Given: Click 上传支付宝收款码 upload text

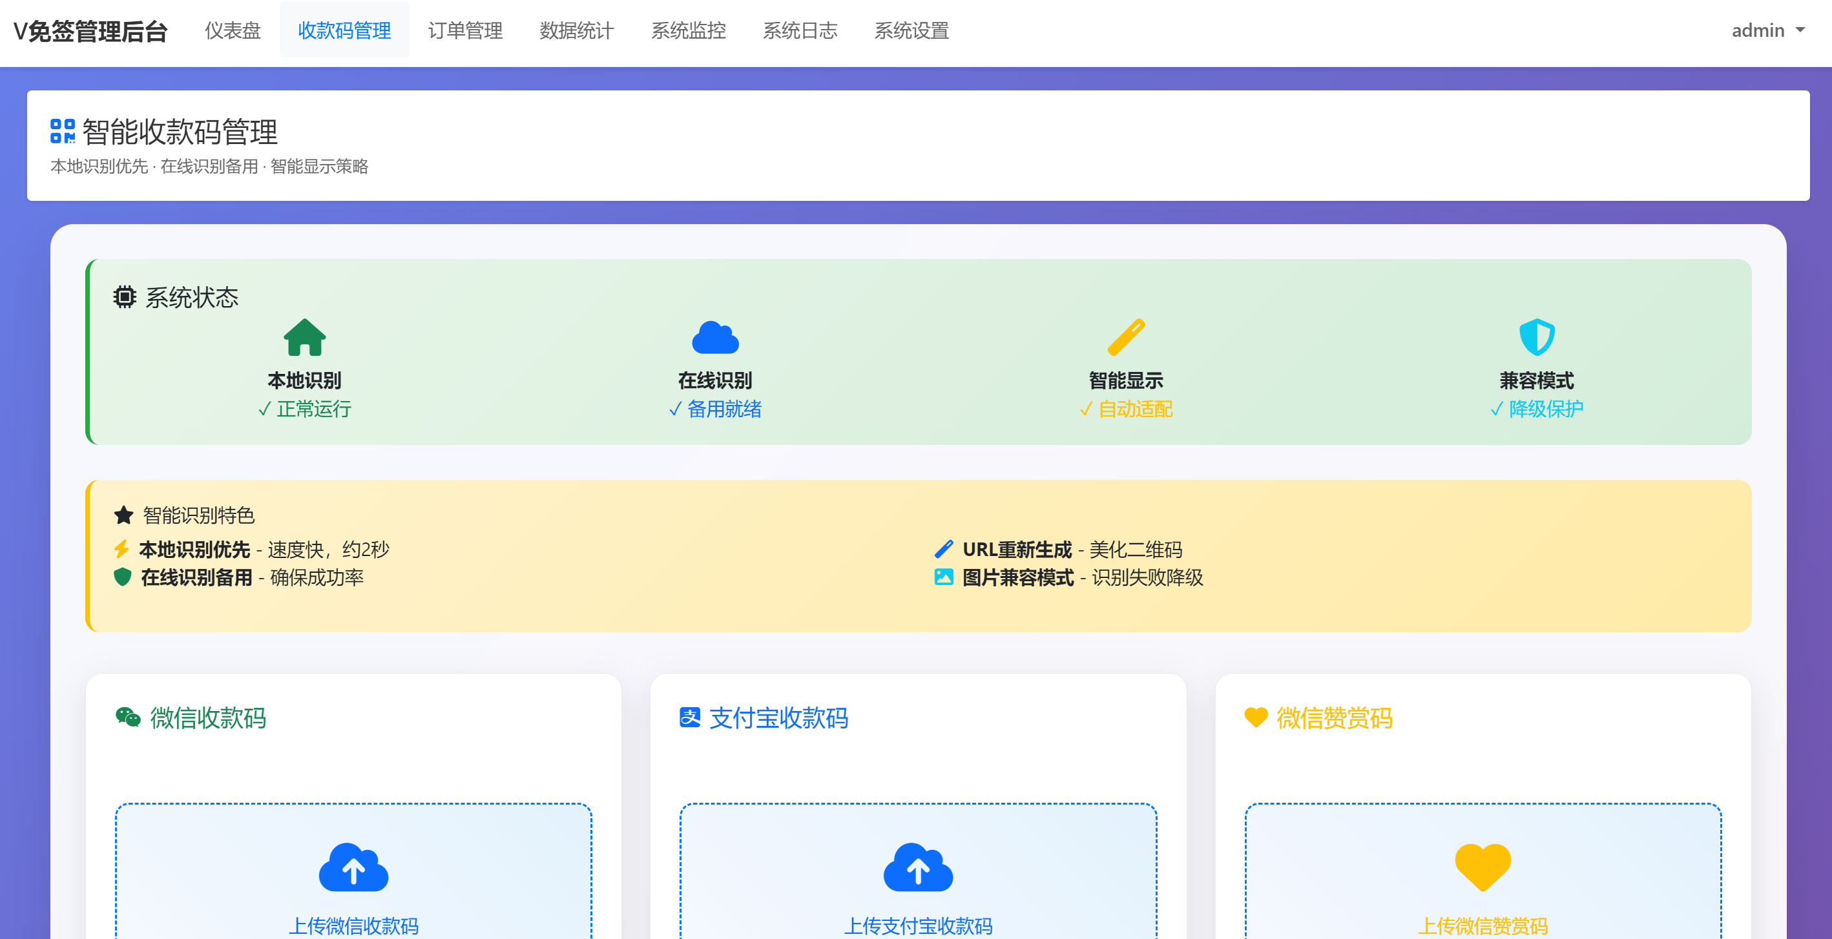Looking at the screenshot, I should tap(918, 925).
